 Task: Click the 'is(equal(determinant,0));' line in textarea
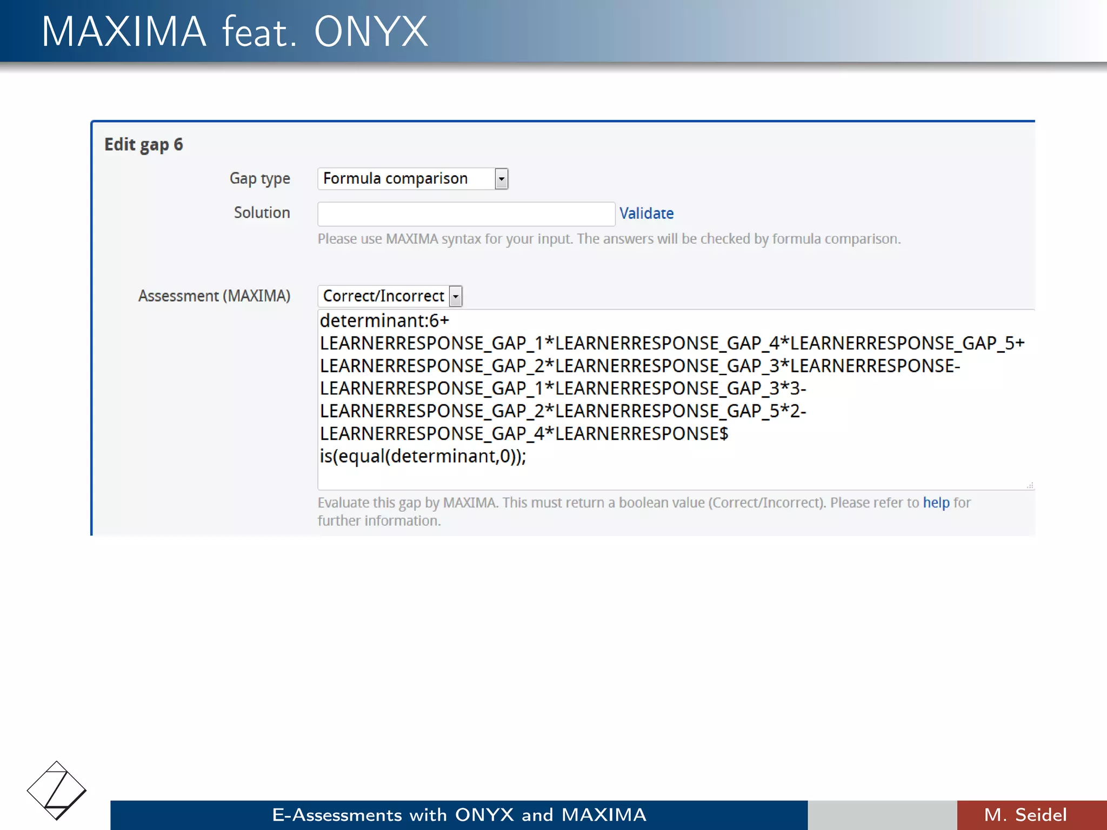click(x=423, y=457)
